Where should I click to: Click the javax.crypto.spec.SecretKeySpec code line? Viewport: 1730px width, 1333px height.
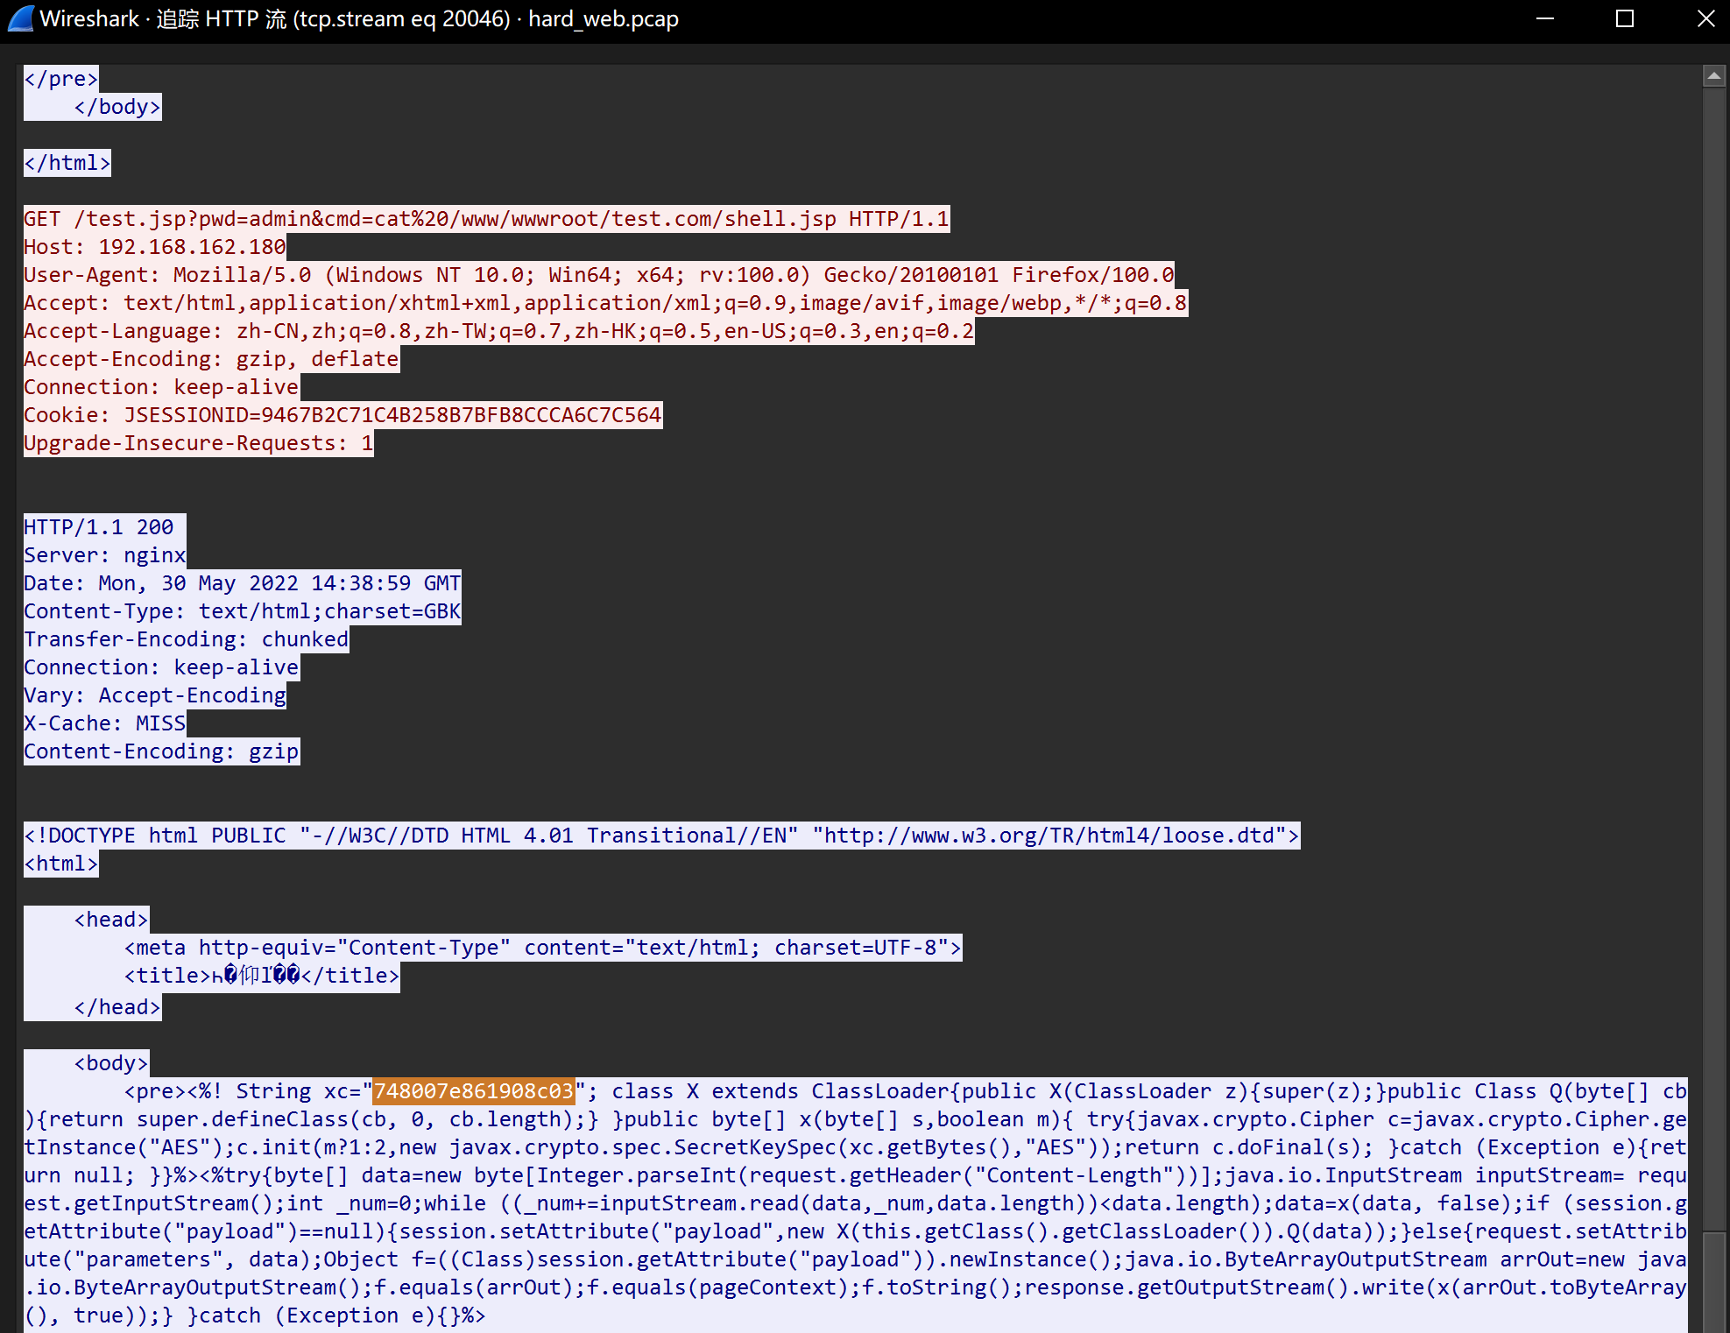tap(855, 1147)
